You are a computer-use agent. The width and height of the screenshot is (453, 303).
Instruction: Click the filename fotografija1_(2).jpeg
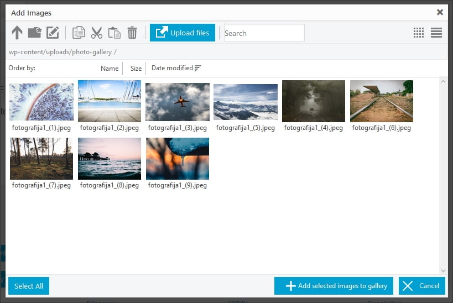110,128
